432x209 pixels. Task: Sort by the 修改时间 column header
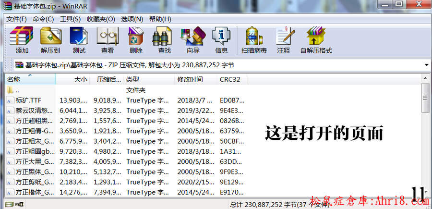coord(190,79)
